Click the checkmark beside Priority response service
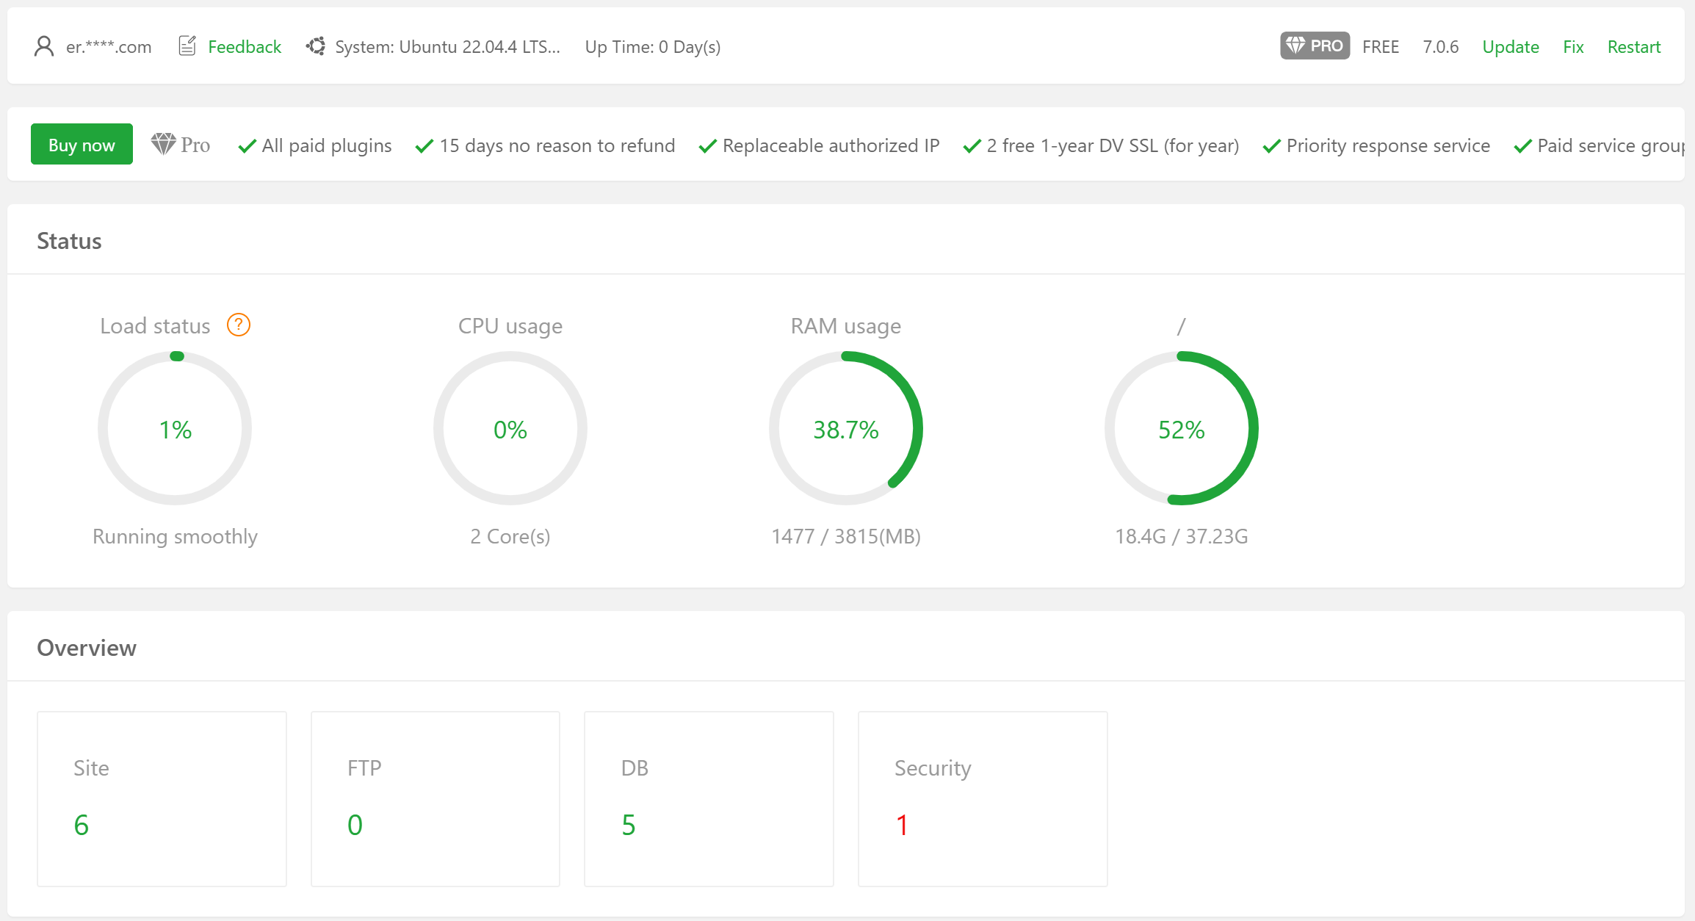The height and width of the screenshot is (921, 1695). point(1271,145)
